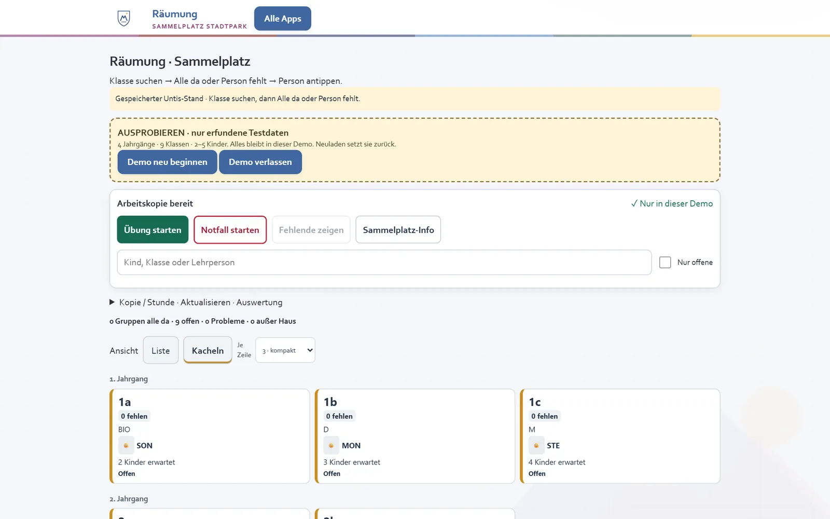830x519 pixels.
Task: Click the status summary 0 Gruppen alle da line
Action: [x=203, y=321]
